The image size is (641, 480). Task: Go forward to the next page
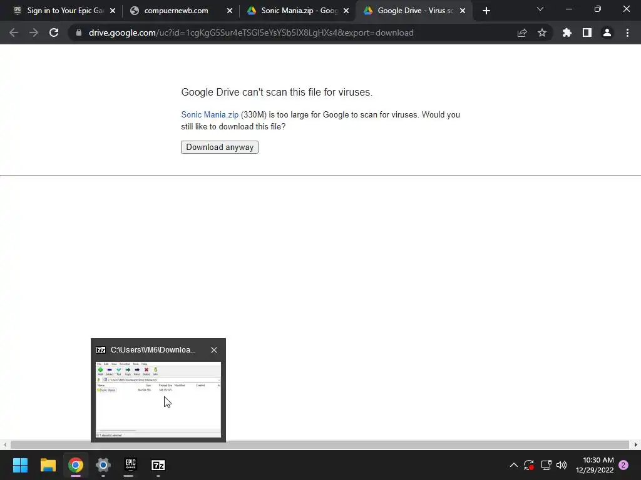point(34,32)
